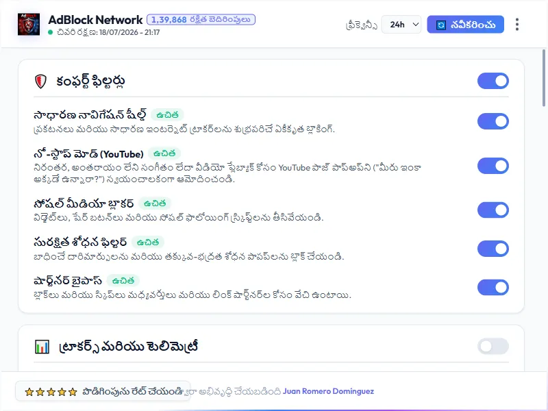Click the సురక్షిత శోధన ఫిల్టర్ filter title
This screenshot has height=411, width=548.
coord(80,242)
